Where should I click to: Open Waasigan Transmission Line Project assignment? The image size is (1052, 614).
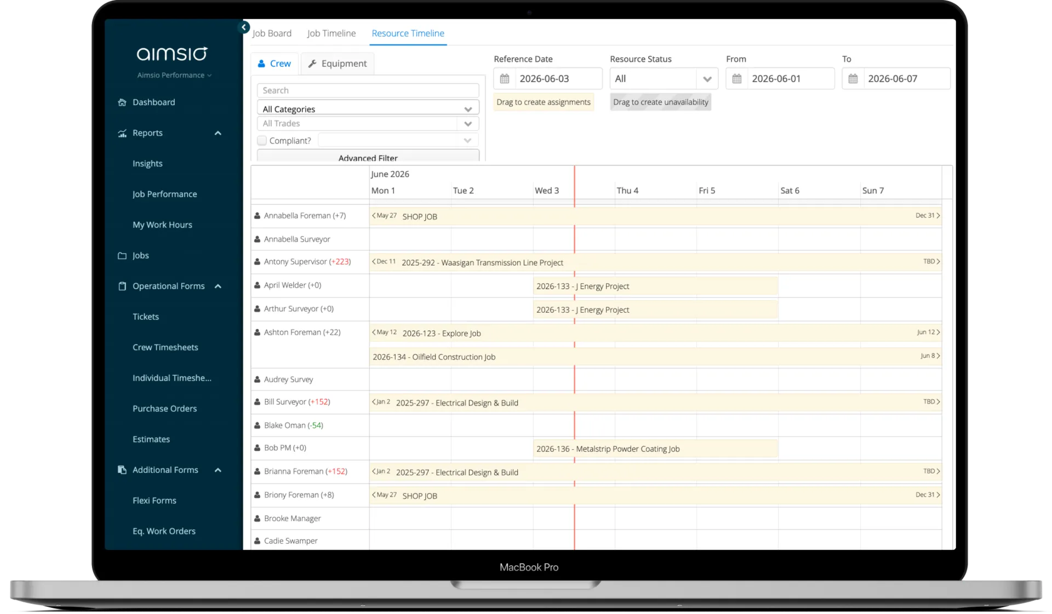655,262
